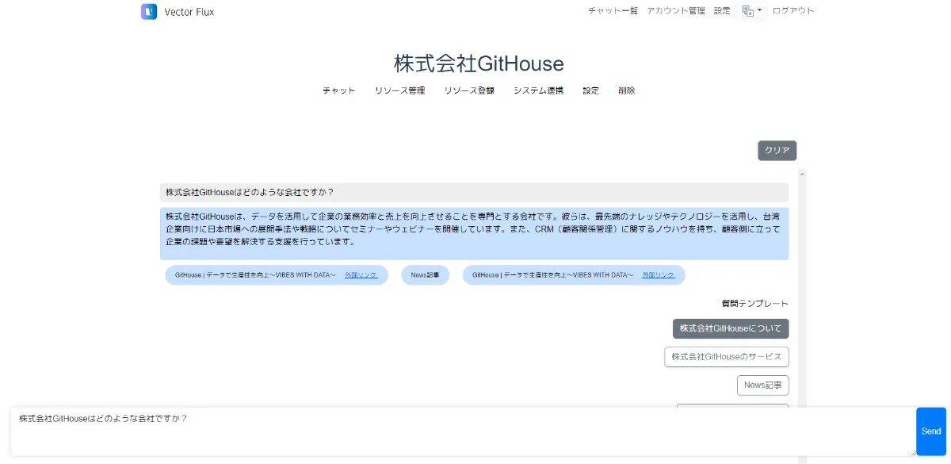Click the News記事 source chip under the answer

[425, 275]
